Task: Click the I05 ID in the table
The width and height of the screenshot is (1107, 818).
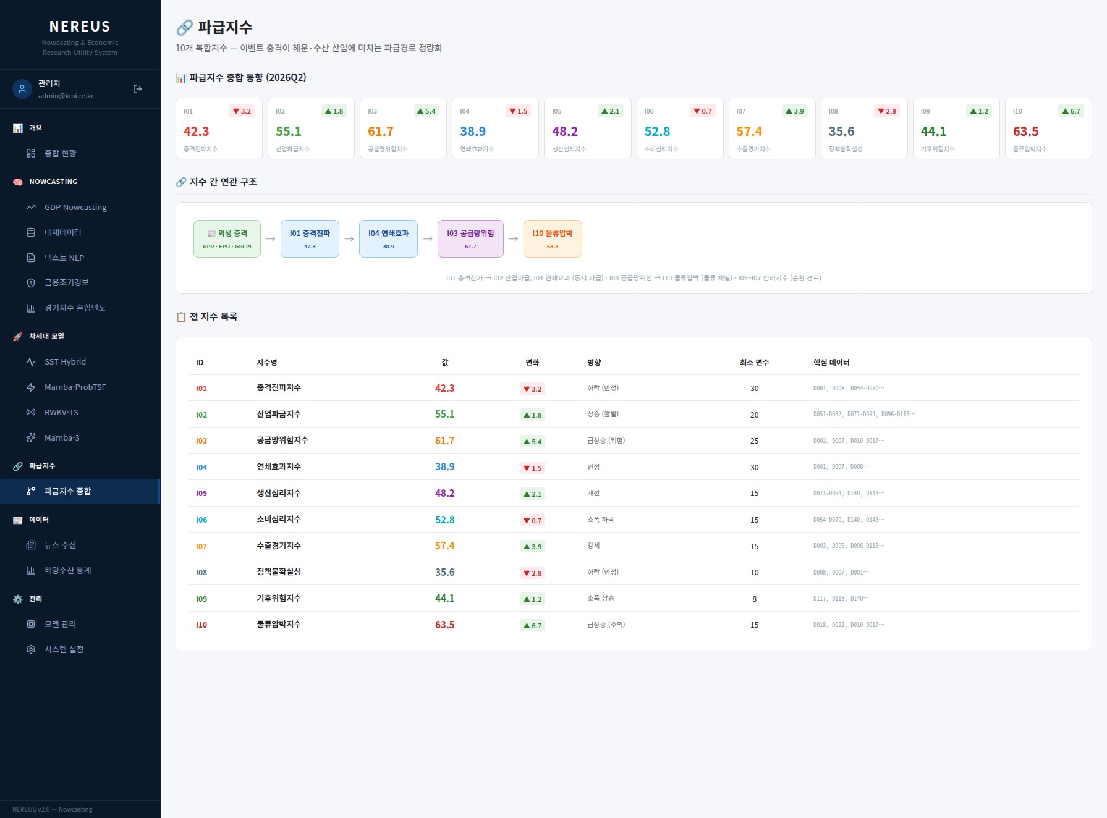Action: point(201,494)
